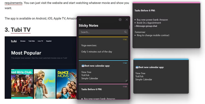Click the tubi logo in the screenshot

point(14,41)
